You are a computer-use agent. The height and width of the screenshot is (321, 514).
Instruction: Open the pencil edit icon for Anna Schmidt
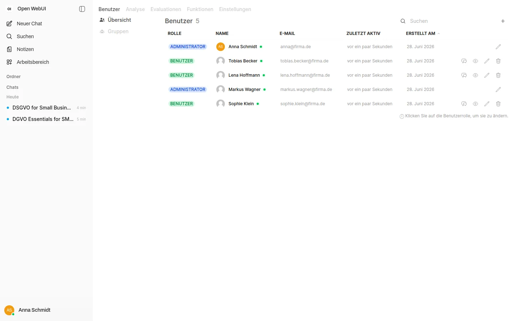click(x=498, y=47)
